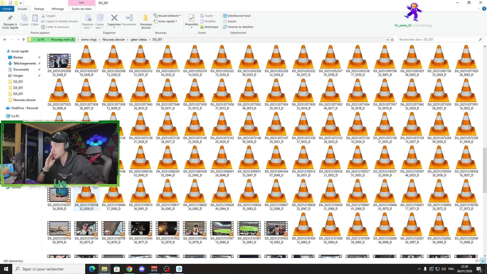Image resolution: width=487 pixels, height=274 pixels.
Task: Click Sélectionner tout
Action: (x=237, y=16)
